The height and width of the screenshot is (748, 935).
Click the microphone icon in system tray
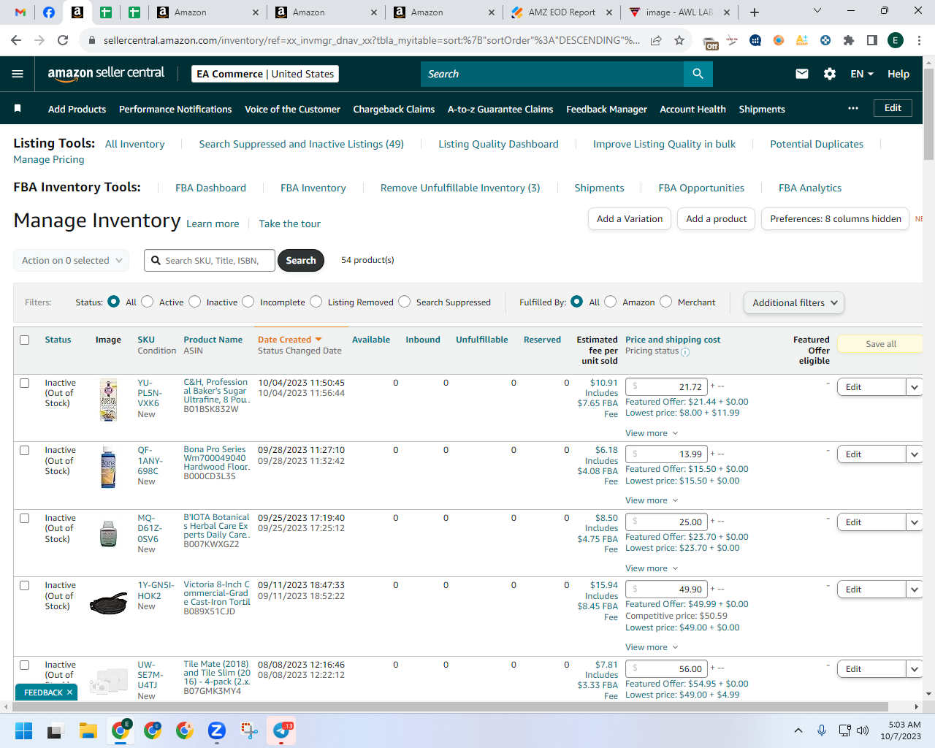(822, 730)
